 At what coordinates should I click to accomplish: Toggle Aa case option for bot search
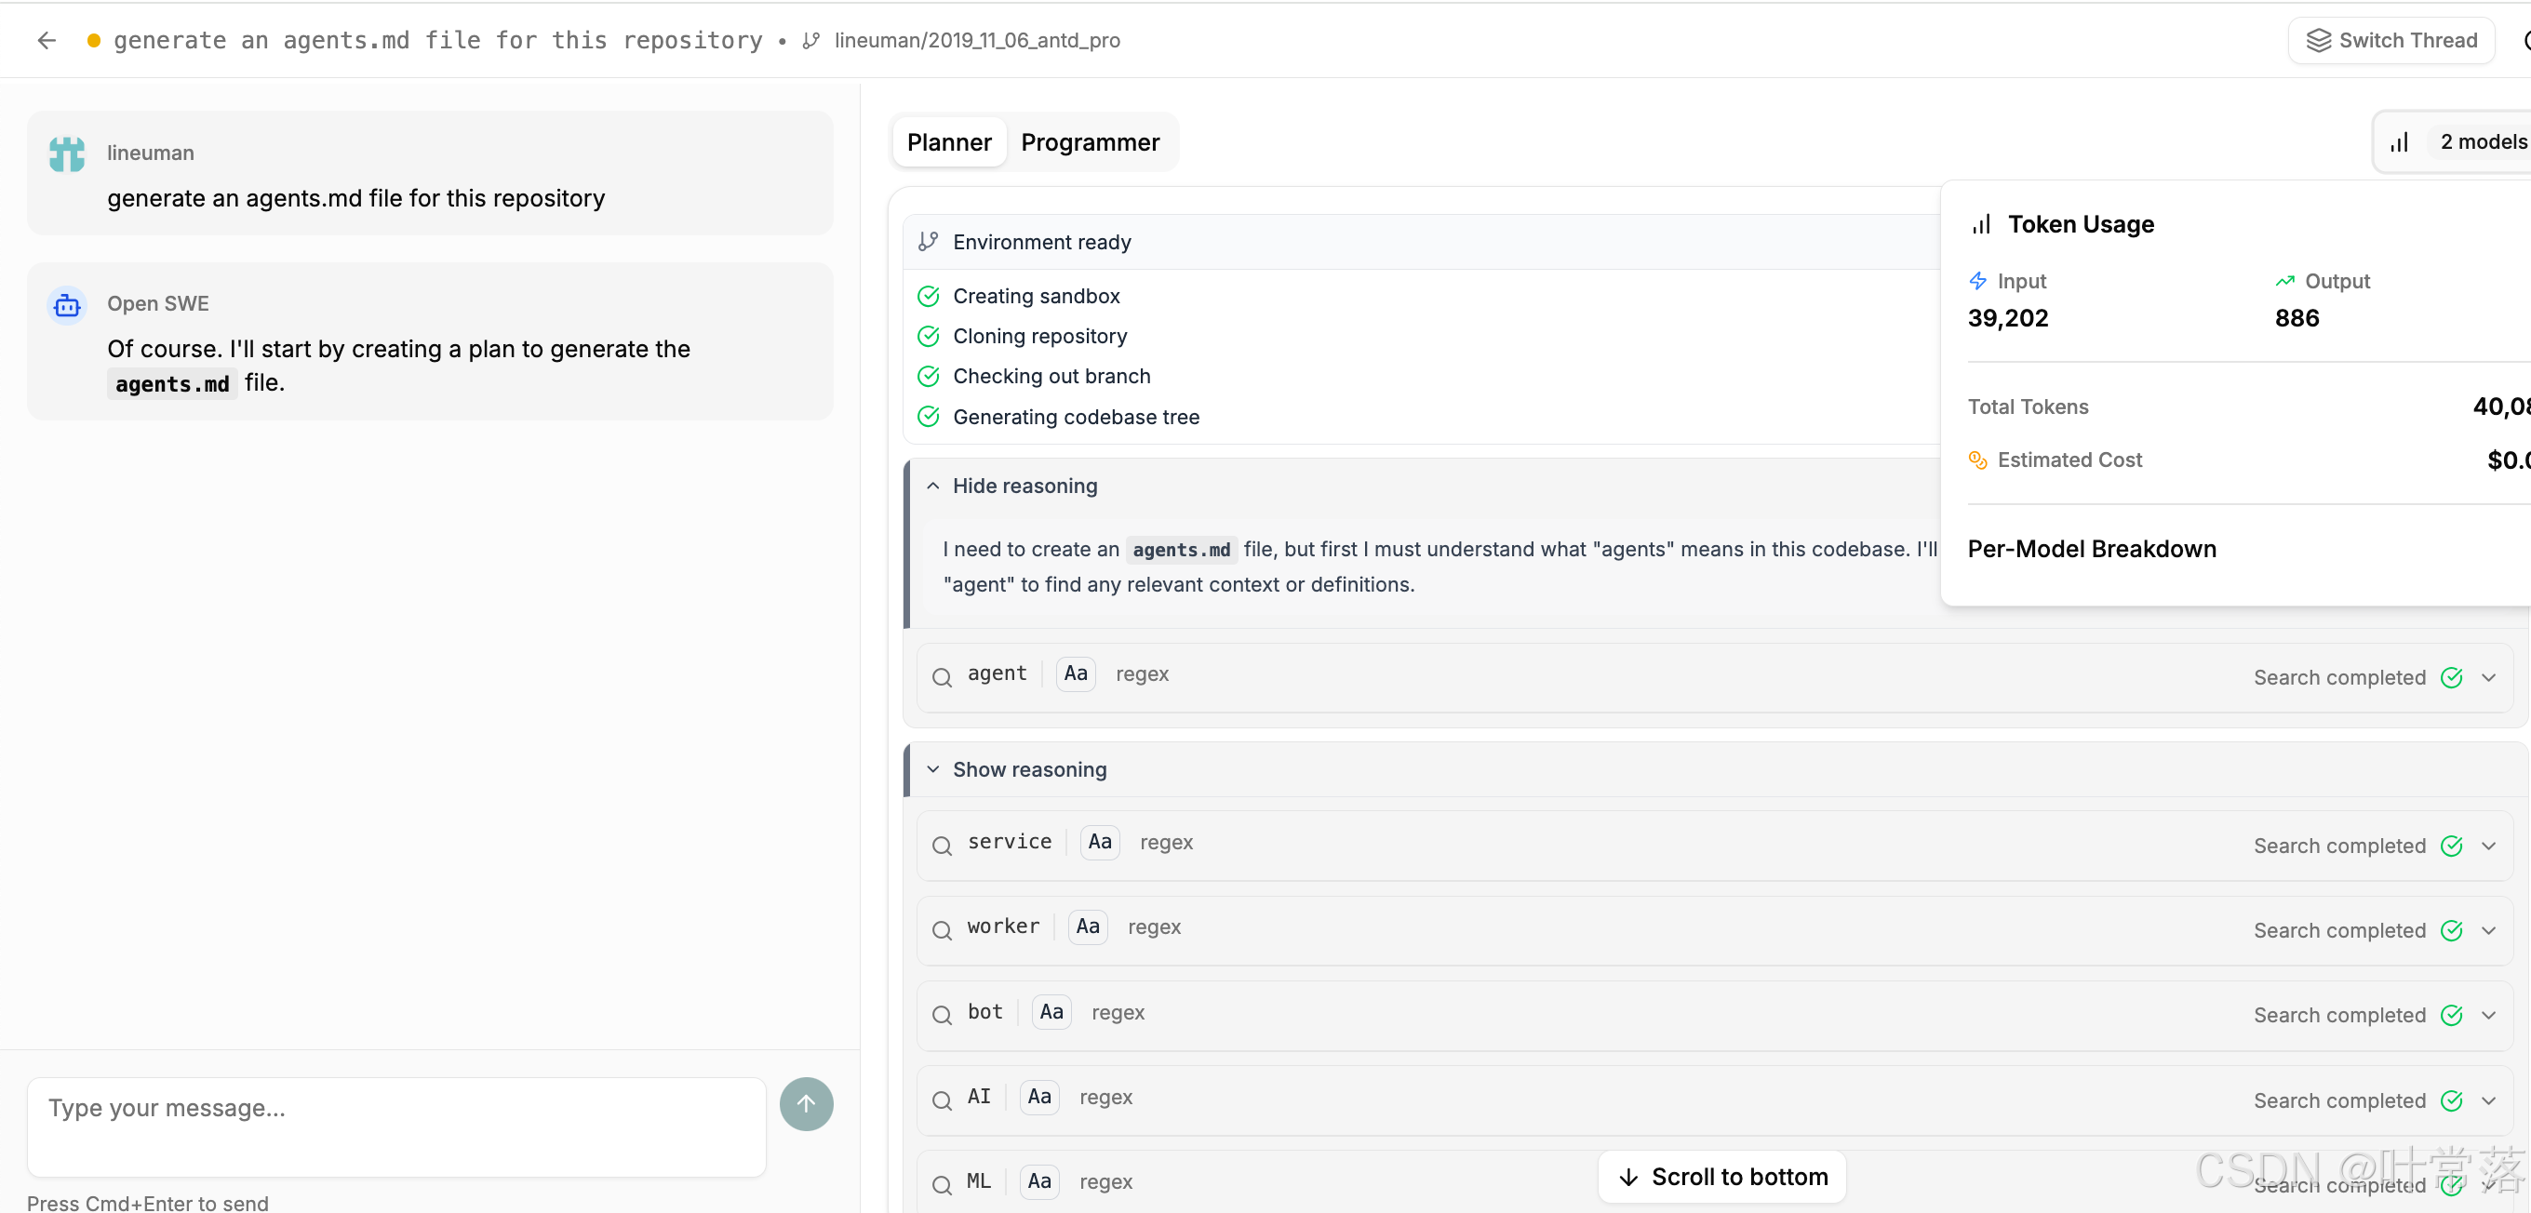pyautogui.click(x=1051, y=1012)
